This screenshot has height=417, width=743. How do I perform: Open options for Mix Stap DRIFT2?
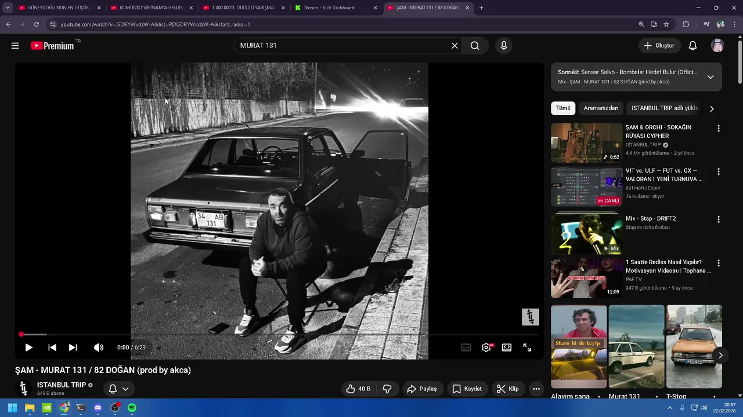[718, 220]
